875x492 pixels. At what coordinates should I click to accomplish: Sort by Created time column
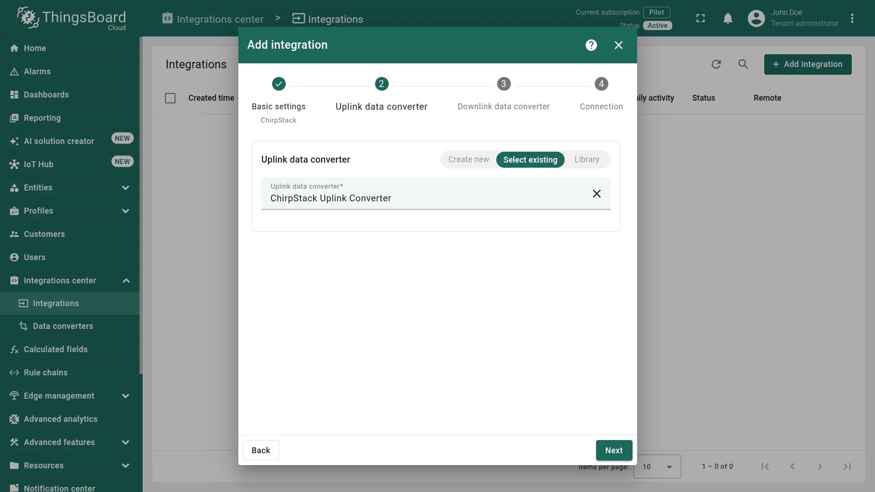tap(211, 98)
